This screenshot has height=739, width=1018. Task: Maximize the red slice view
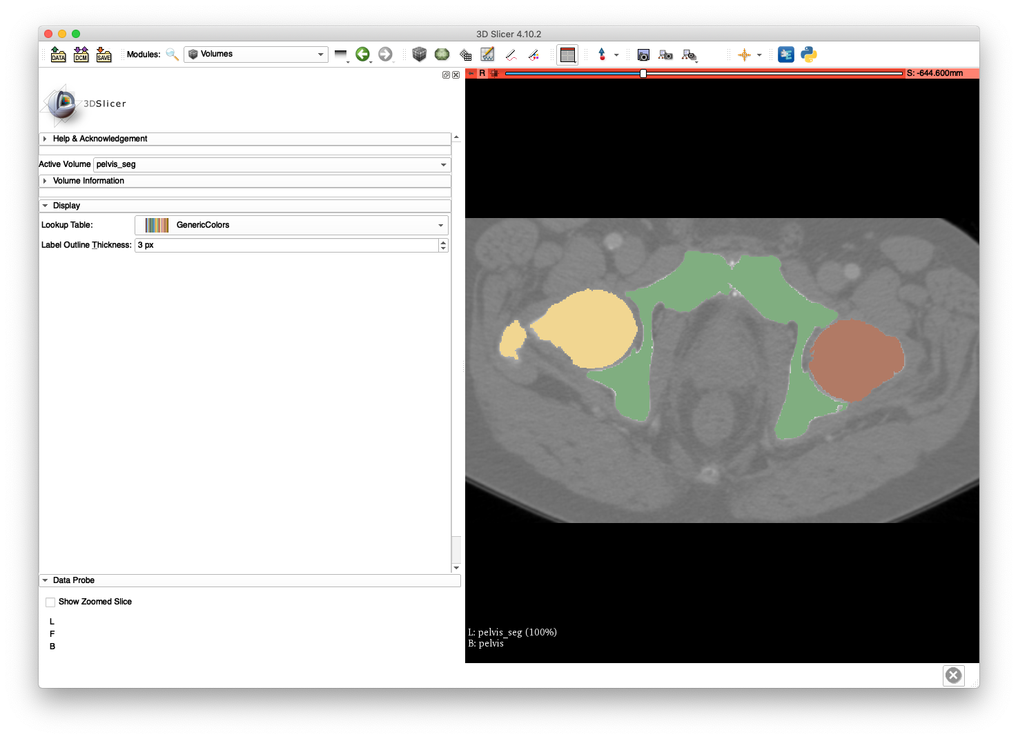click(x=494, y=73)
